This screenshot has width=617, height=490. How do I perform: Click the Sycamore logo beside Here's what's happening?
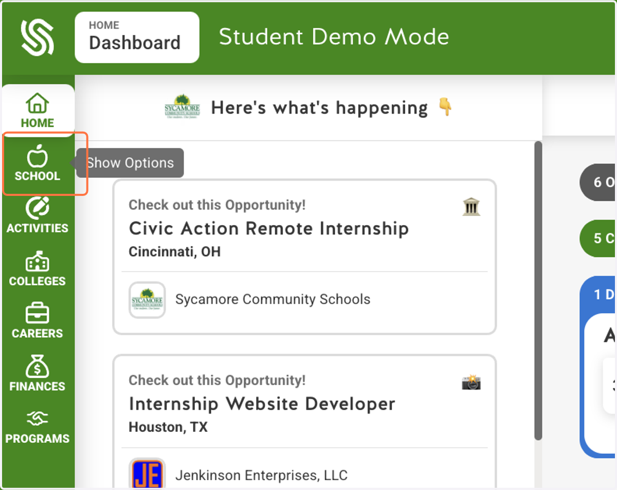point(182,107)
